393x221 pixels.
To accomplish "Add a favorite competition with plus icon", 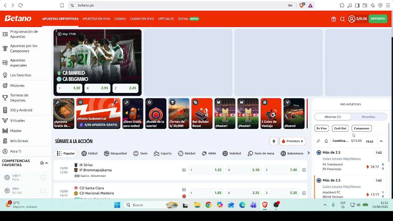I will click(x=42, y=163).
